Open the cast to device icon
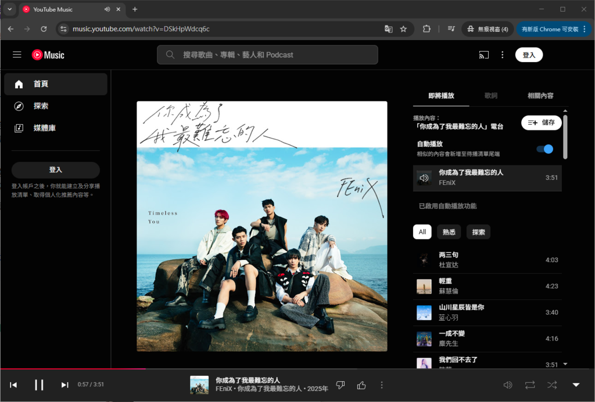Screen dimensions: 595x402 tap(484, 55)
